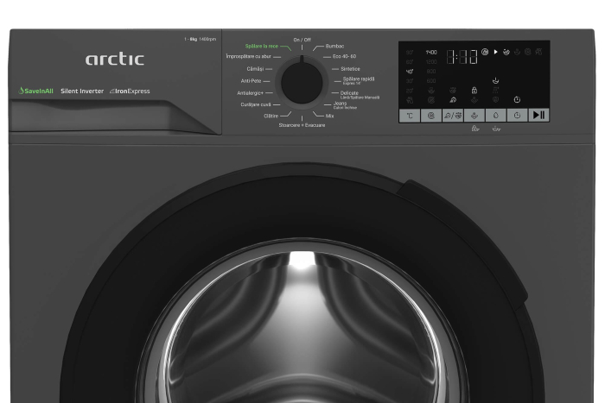Click the 1400 spin speed value
Image resolution: width=605 pixels, height=403 pixels.
(x=431, y=52)
